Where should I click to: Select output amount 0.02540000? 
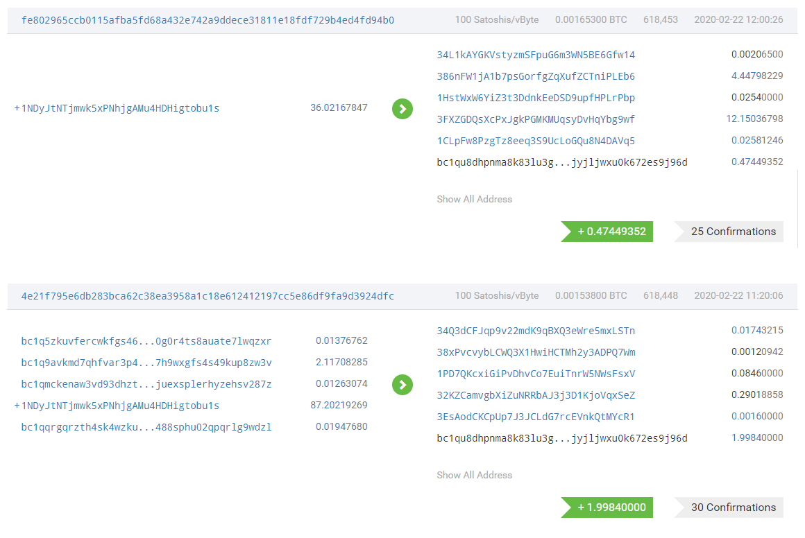pyautogui.click(x=757, y=97)
